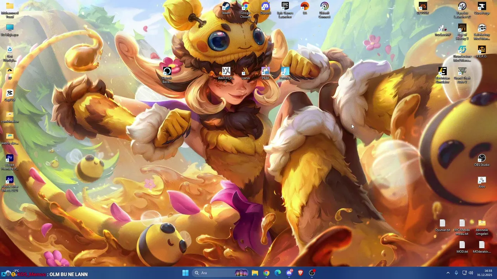Select the MOD.txt file
Viewport: 497px width, 279px height.
462,247
